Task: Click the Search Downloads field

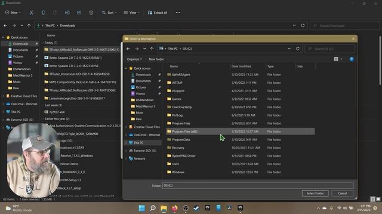Action: pos(344,26)
